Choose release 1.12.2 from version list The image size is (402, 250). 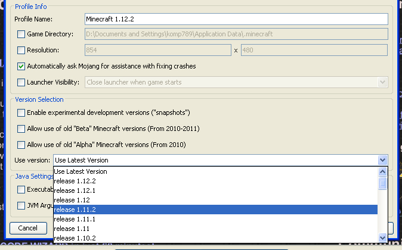(215, 181)
